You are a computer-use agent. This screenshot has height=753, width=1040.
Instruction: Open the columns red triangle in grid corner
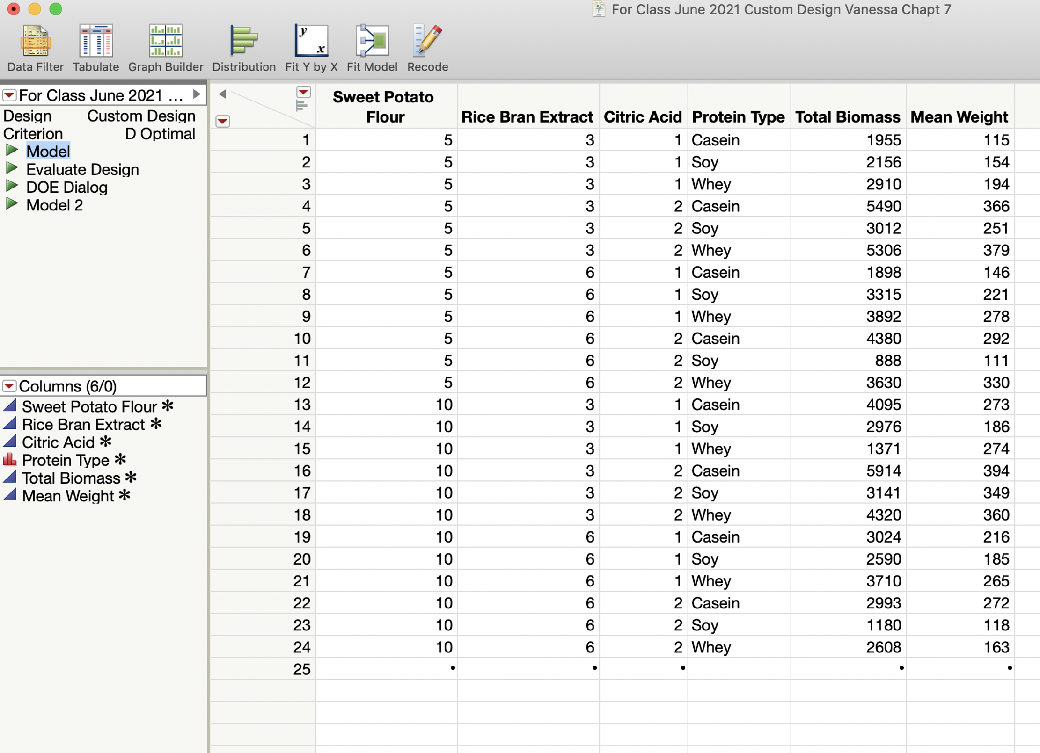(x=303, y=92)
